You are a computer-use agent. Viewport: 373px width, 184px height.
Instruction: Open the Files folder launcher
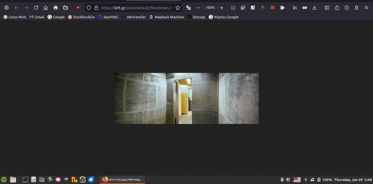coord(42,179)
